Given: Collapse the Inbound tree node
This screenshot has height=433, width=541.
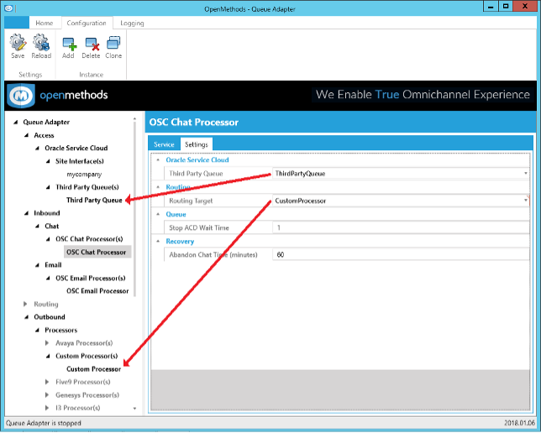Looking at the screenshot, I should tap(26, 213).
